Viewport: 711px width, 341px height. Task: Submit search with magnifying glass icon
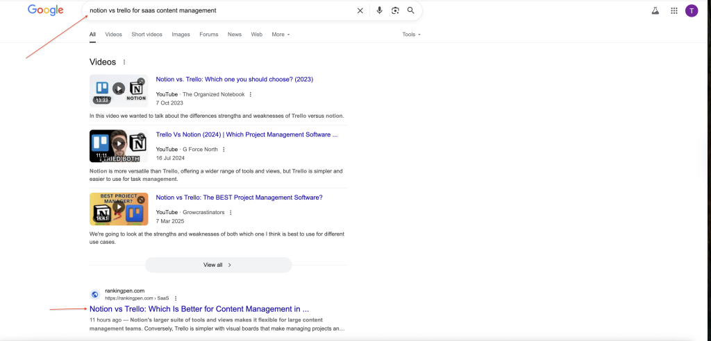[x=411, y=10]
